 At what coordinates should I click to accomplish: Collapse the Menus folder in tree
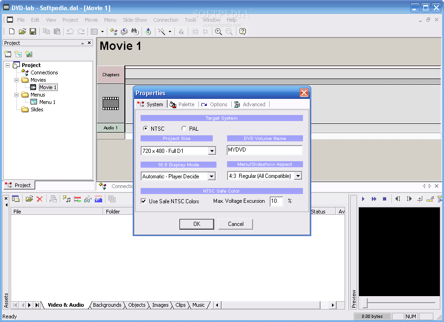[x=17, y=95]
